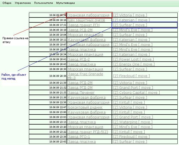Follow the Завод Печенег link

(81, 93)
